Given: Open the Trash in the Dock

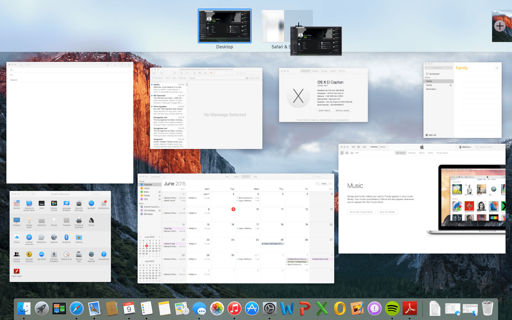Looking at the screenshot, I should tap(487, 308).
